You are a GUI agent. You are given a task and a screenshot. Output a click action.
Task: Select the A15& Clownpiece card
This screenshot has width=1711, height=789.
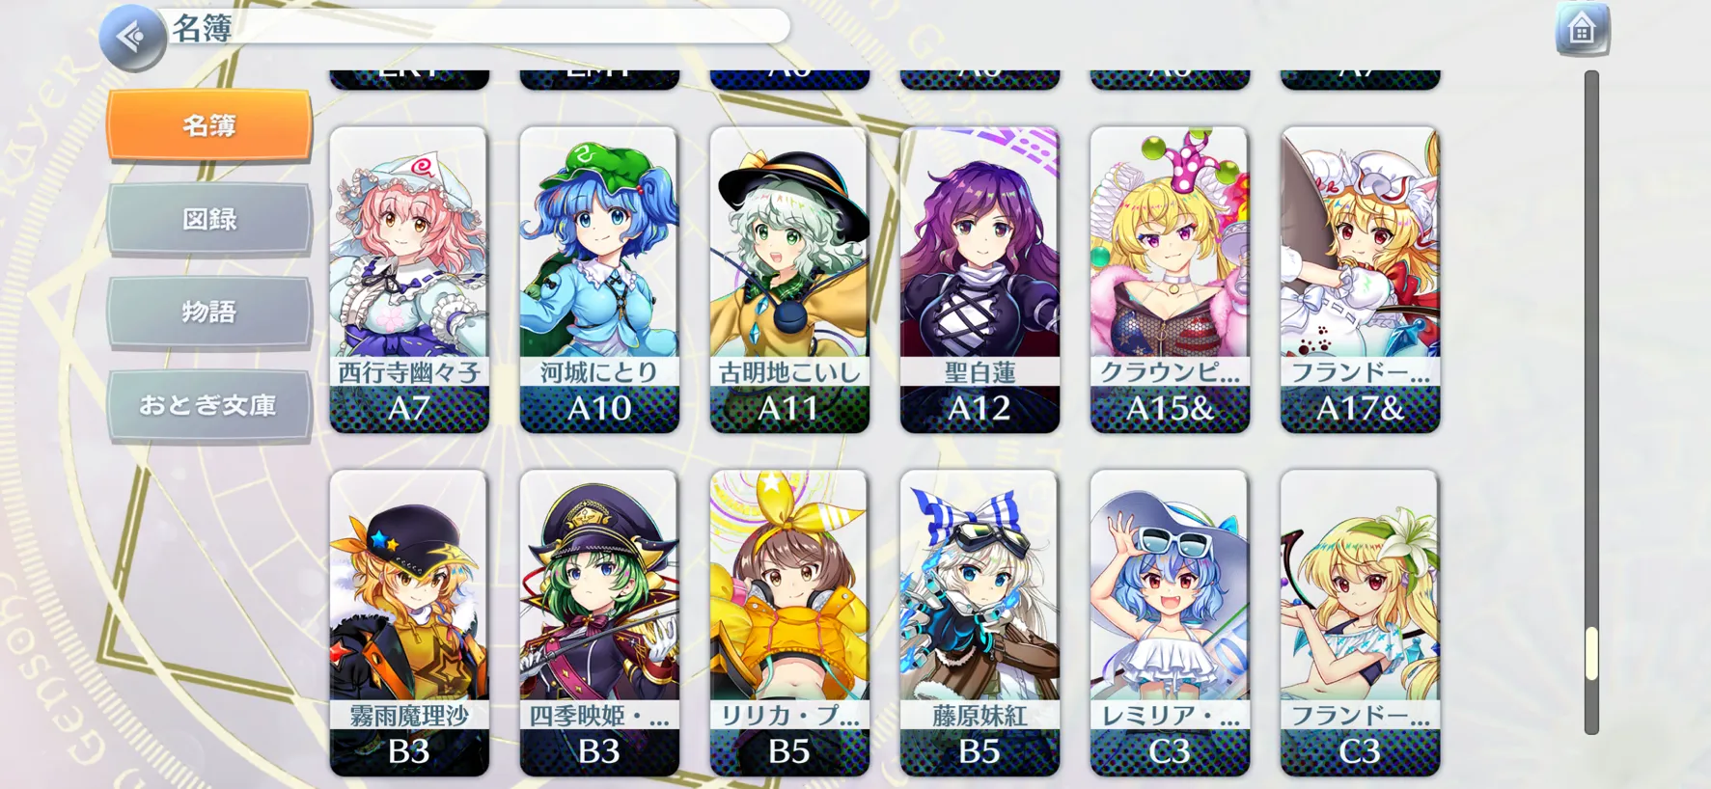click(1170, 280)
